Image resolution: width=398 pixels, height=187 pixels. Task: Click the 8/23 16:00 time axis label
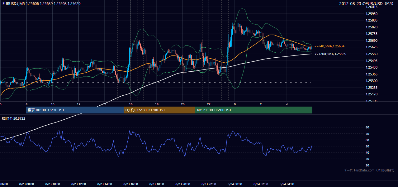pos(131,184)
